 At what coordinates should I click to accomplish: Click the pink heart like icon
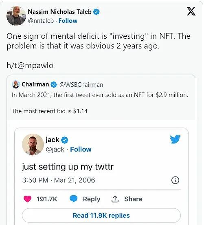(27, 199)
